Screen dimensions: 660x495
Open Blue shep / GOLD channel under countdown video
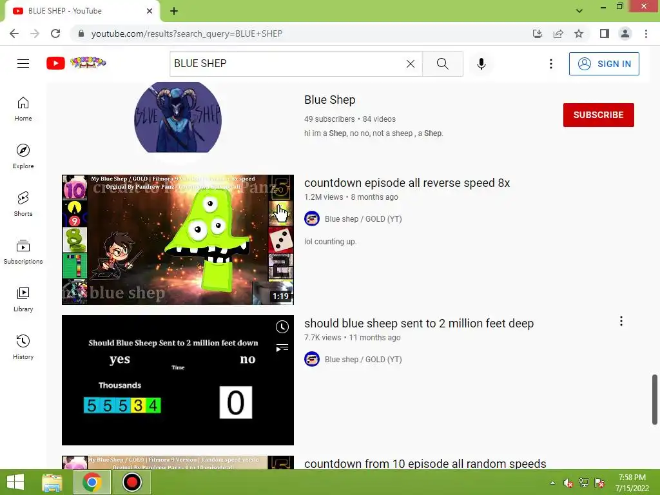tap(364, 219)
